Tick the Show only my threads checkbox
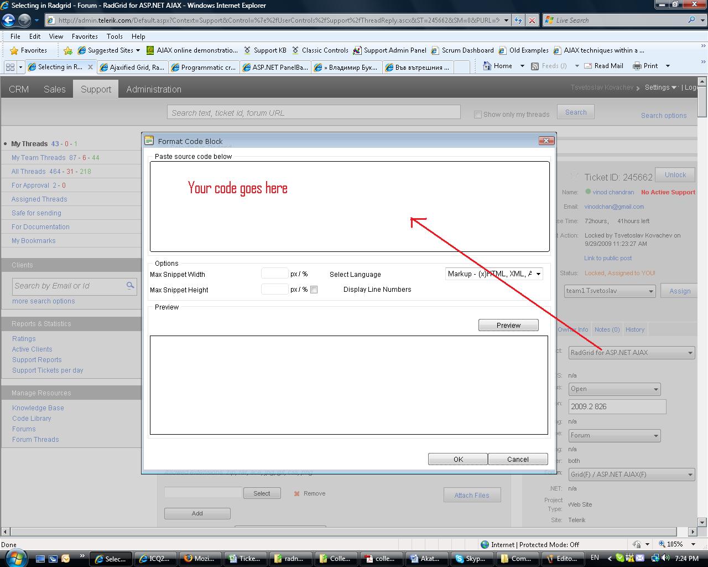This screenshot has width=708, height=567. 478,115
